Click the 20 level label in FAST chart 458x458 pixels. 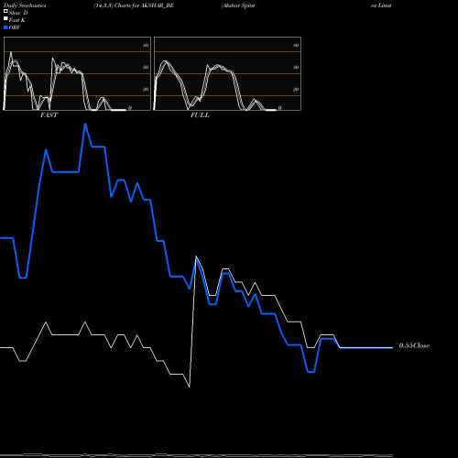click(x=146, y=89)
